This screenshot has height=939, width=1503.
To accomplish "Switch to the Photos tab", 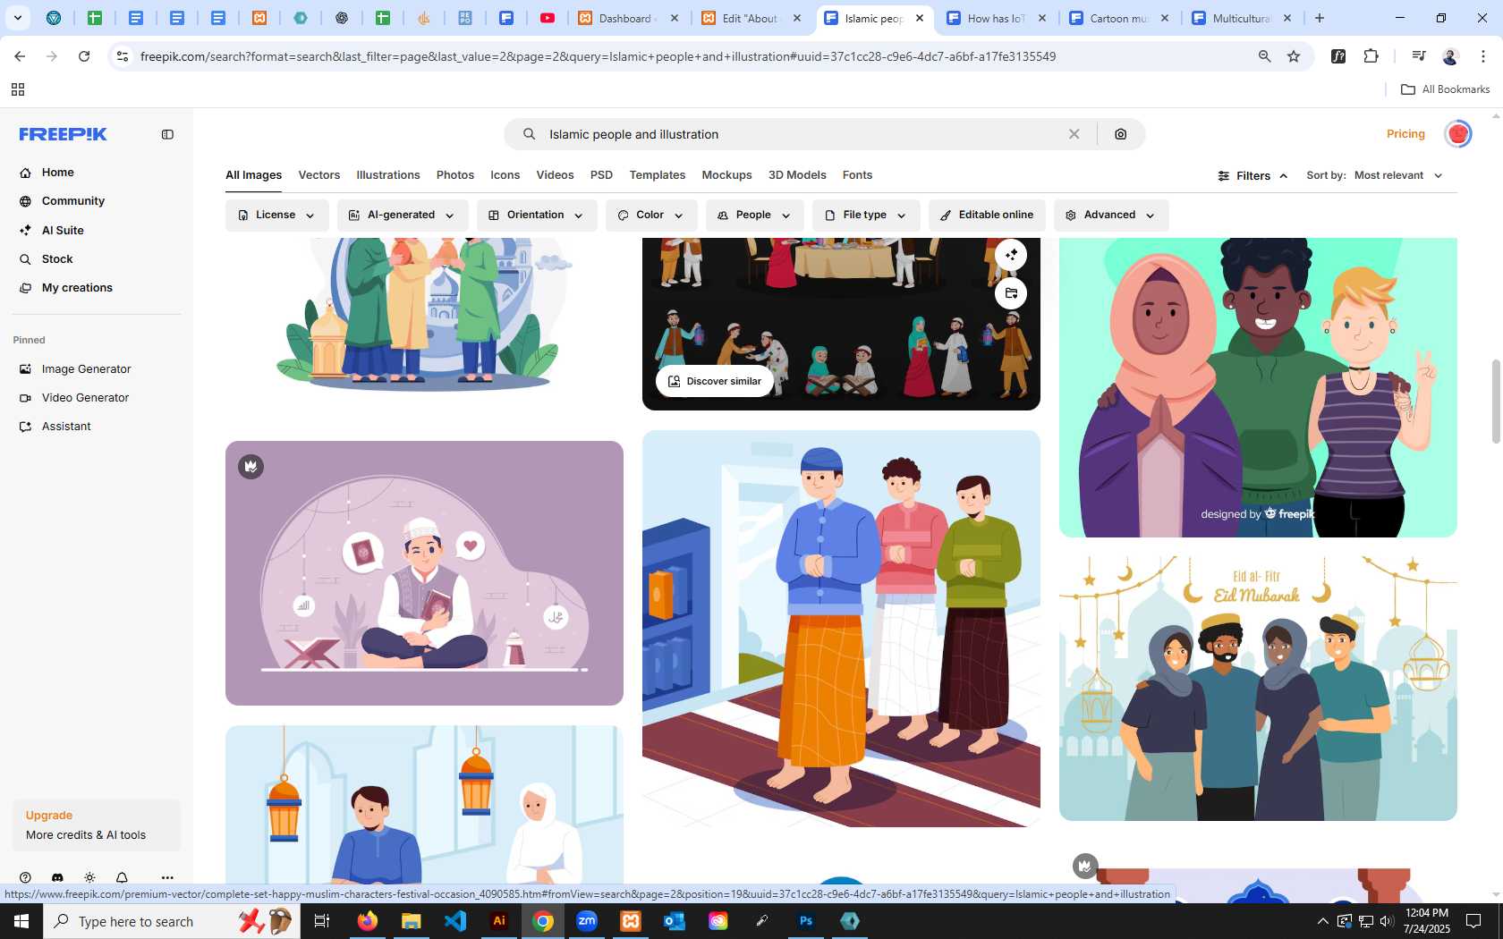I will [x=455, y=175].
